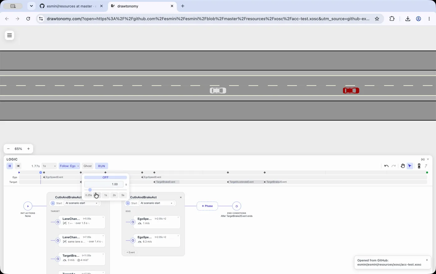Image resolution: width=436 pixels, height=274 pixels.
Task: Remove the 1 m/s EgoSpeed event
Action: pyautogui.click(x=178, y=218)
